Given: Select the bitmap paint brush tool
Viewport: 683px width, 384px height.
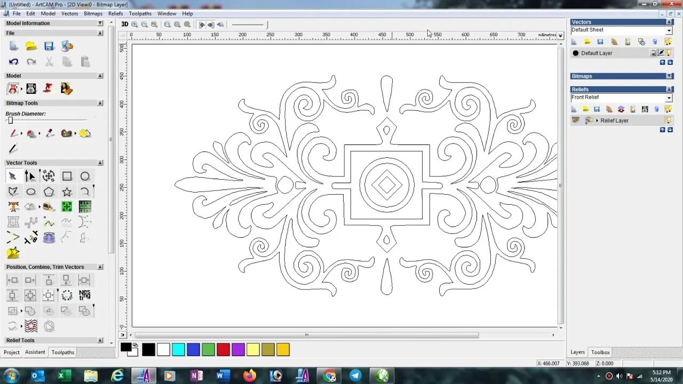Looking at the screenshot, I should 13,133.
